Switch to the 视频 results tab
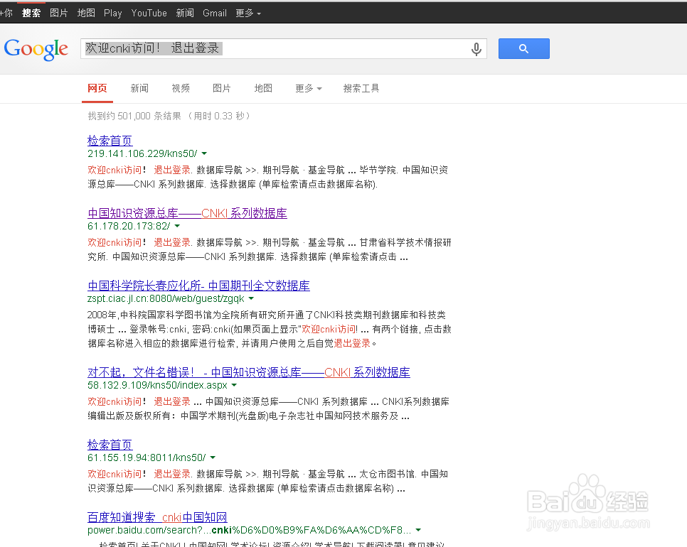 (x=181, y=88)
